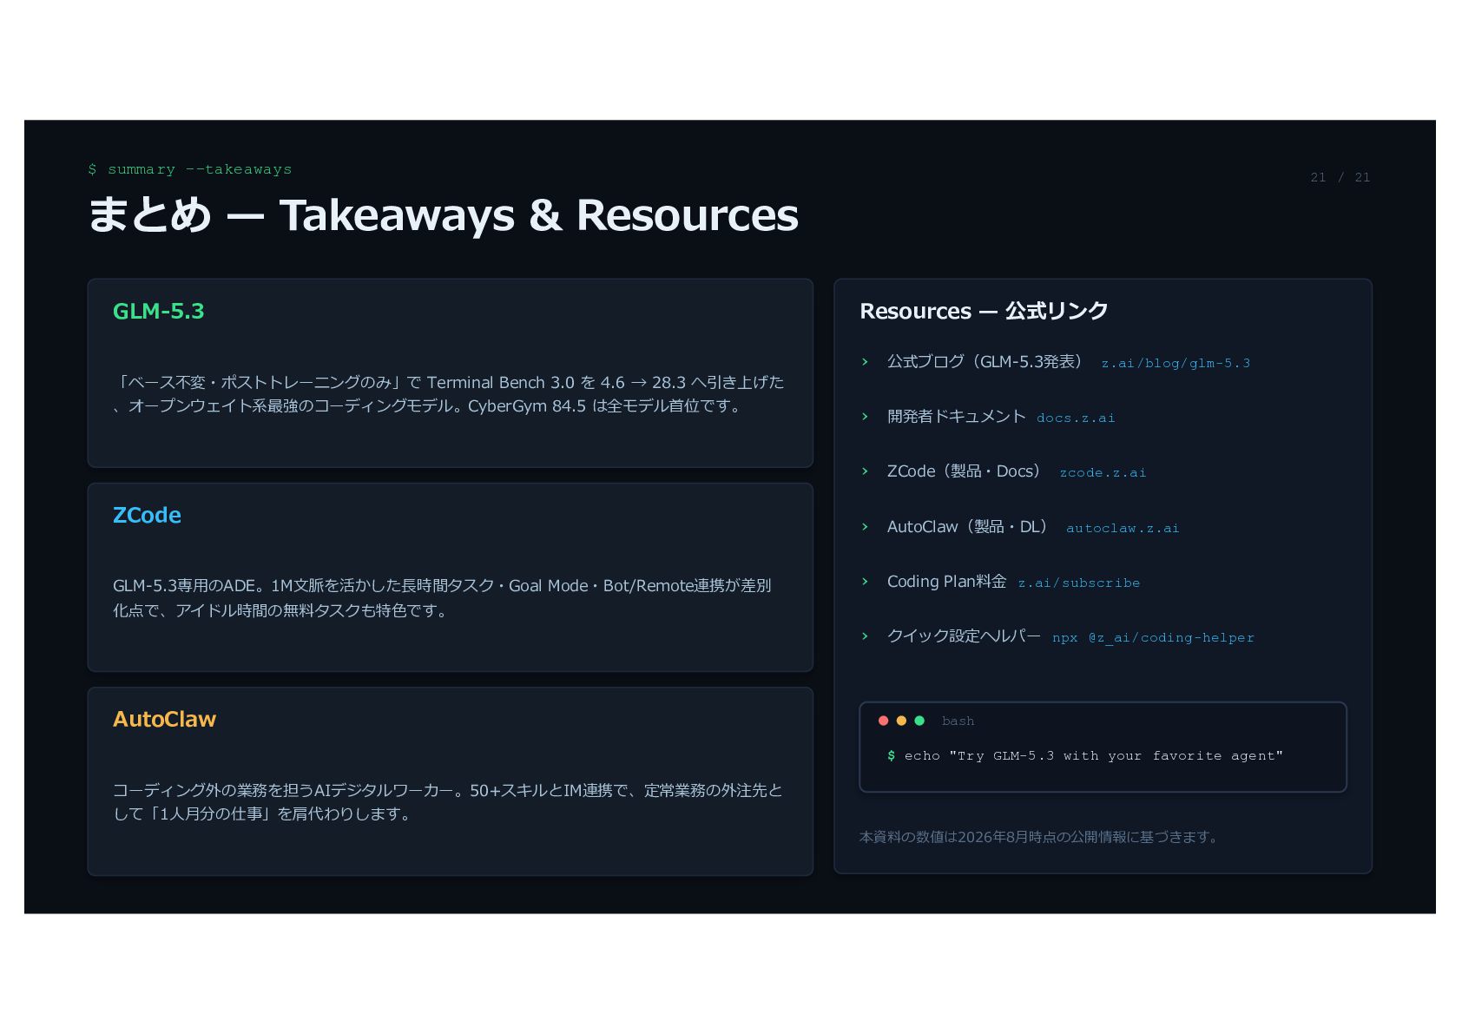
Task: Click the "Coding Plan料金" label
Action: pos(946,581)
